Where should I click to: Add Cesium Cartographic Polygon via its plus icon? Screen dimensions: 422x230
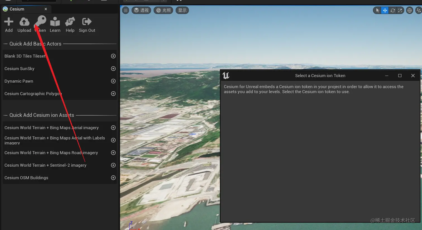[113, 94]
